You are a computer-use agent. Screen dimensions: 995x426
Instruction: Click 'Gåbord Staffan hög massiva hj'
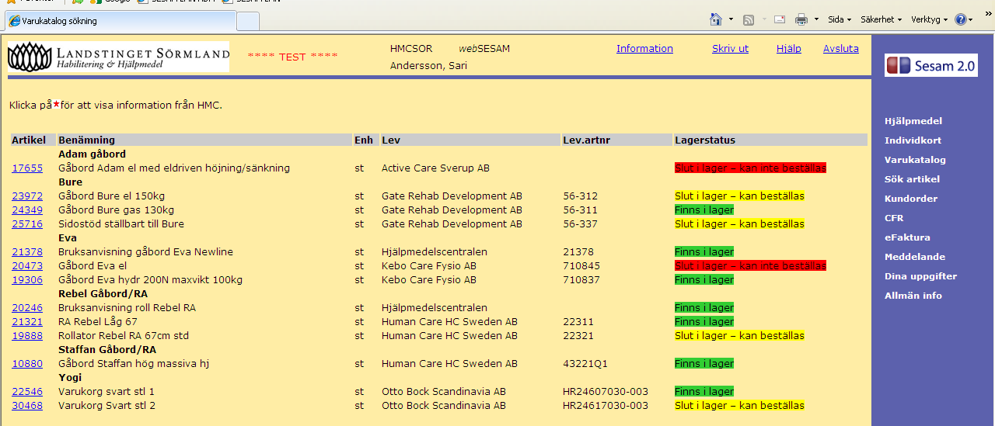tap(134, 364)
